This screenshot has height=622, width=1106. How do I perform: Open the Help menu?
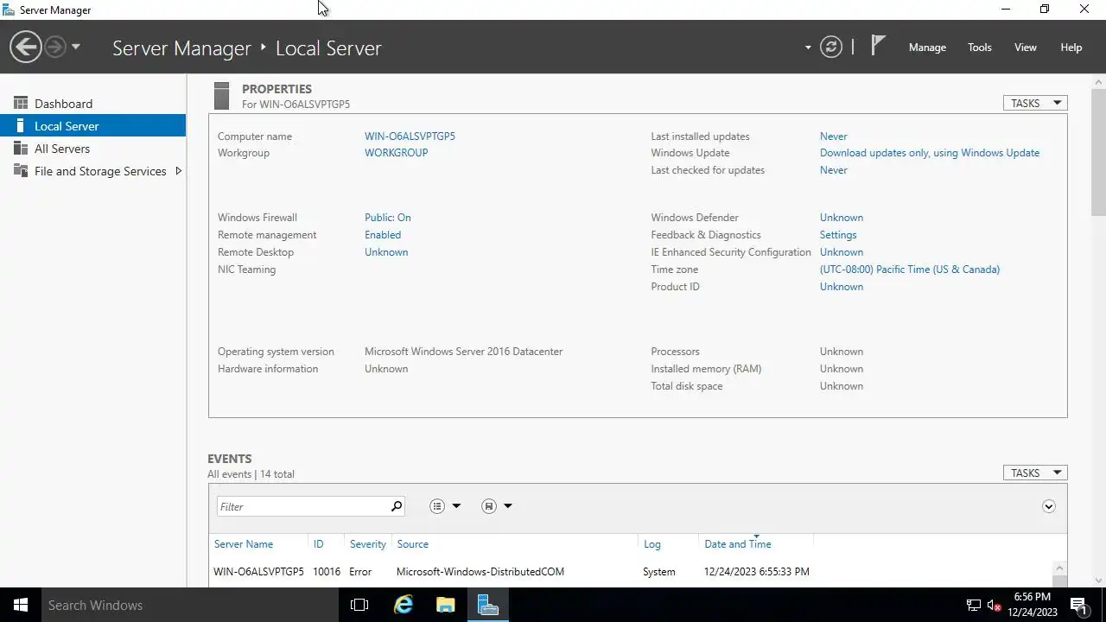(x=1071, y=48)
